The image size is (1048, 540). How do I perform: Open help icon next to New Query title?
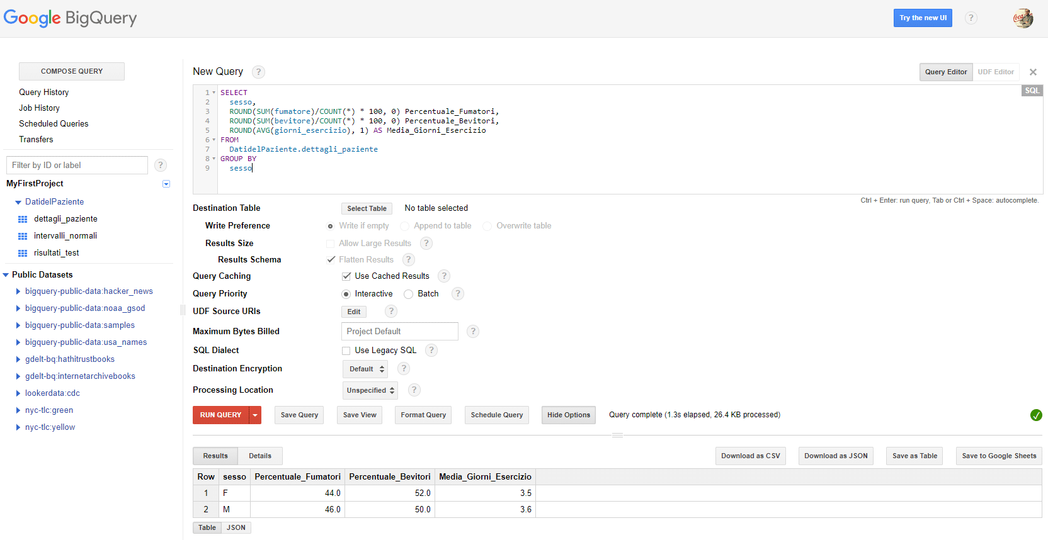click(x=258, y=72)
